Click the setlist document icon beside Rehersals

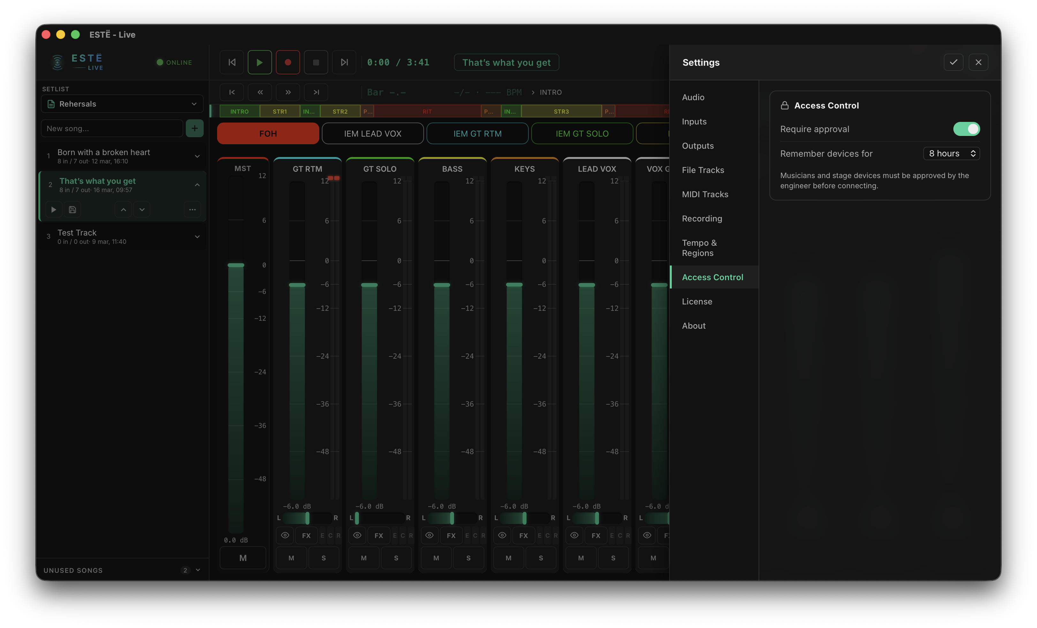click(x=51, y=103)
